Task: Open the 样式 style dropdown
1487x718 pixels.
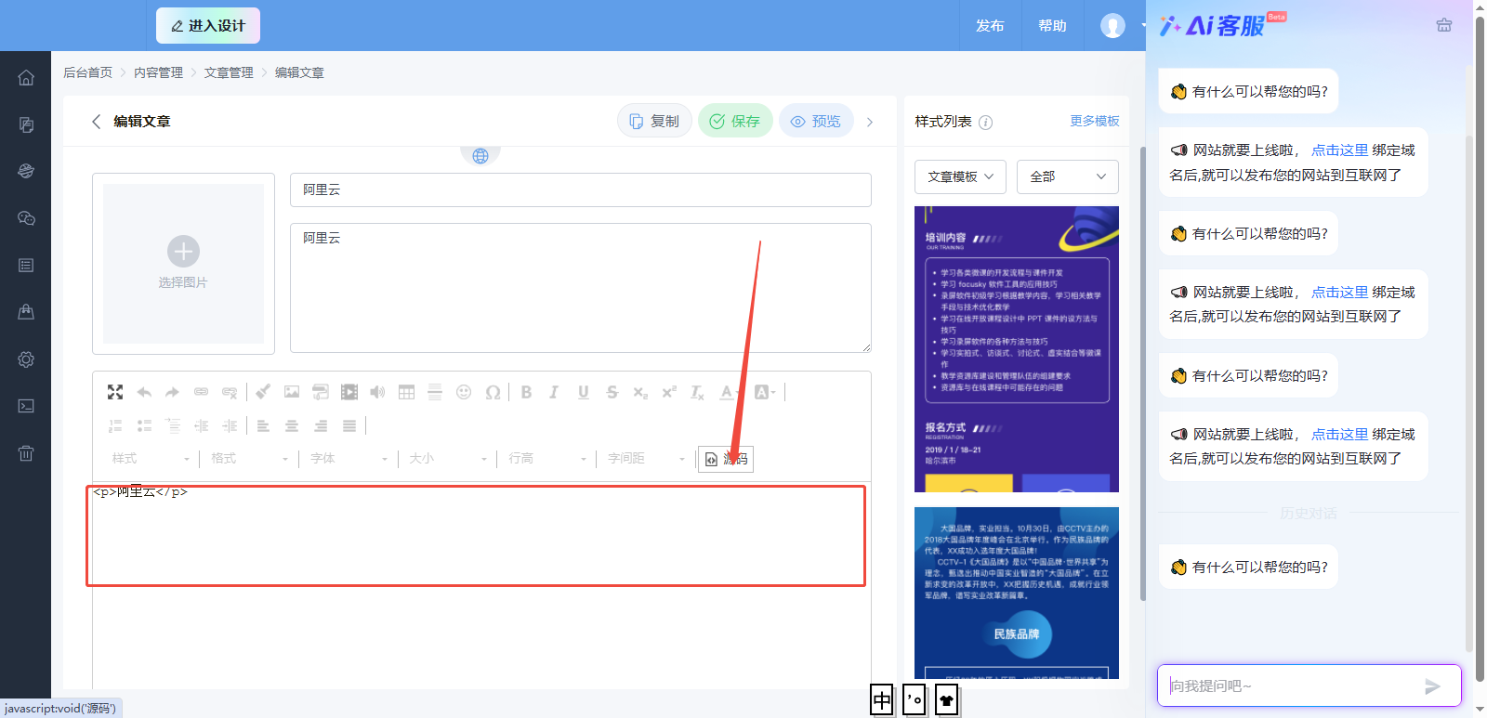Action: click(x=151, y=459)
